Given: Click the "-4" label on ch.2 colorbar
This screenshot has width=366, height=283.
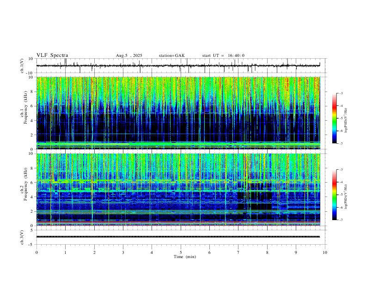Looking at the screenshot, I should pyautogui.click(x=341, y=182).
